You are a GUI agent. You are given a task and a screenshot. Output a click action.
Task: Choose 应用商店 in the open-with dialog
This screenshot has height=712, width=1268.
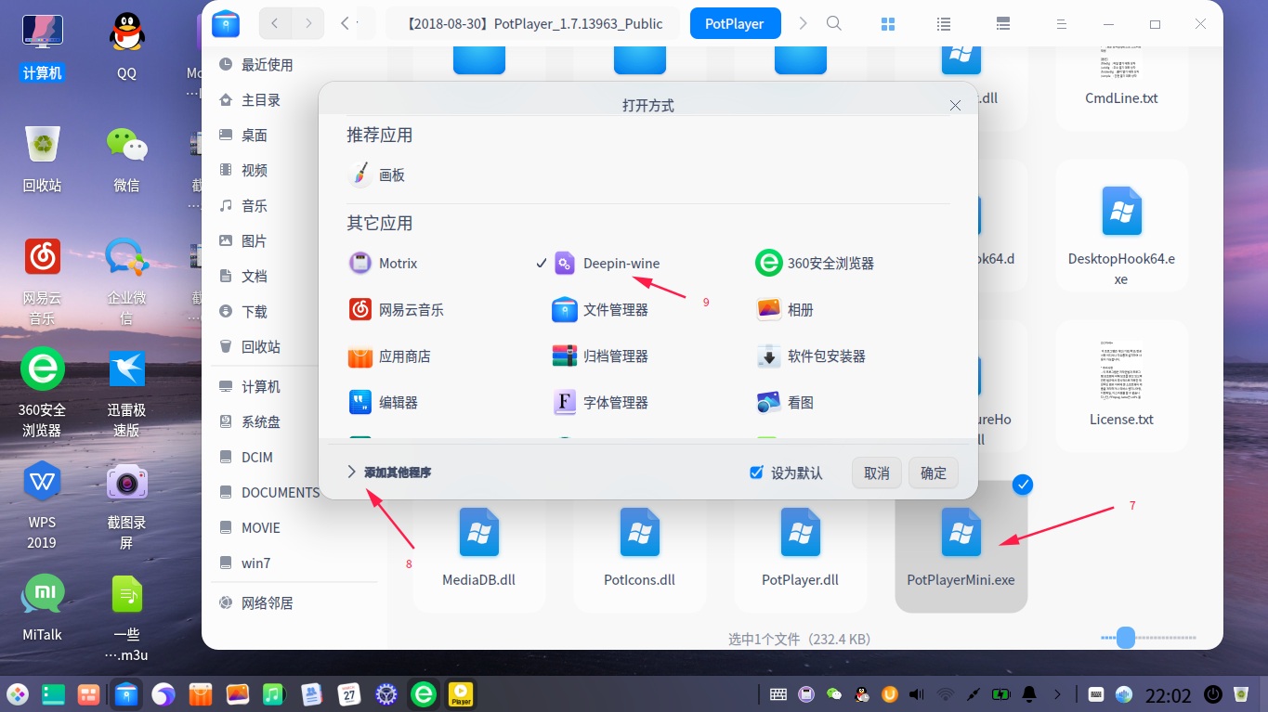(x=390, y=356)
